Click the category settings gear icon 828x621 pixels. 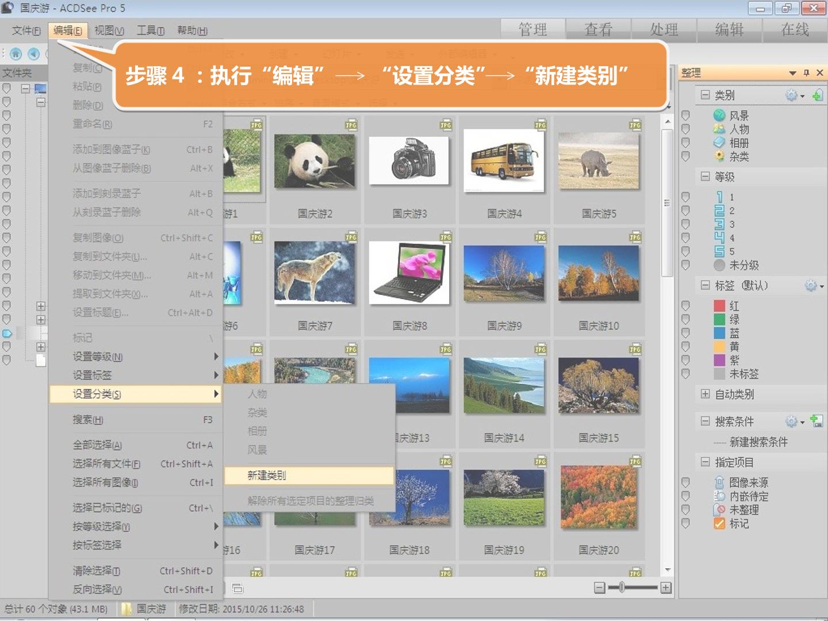coord(792,95)
